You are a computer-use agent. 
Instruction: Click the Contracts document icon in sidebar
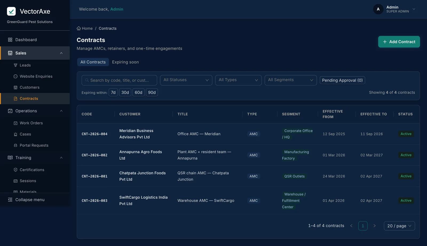15,99
